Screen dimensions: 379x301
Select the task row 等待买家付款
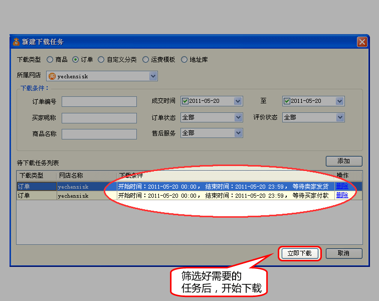pyautogui.click(x=189, y=196)
